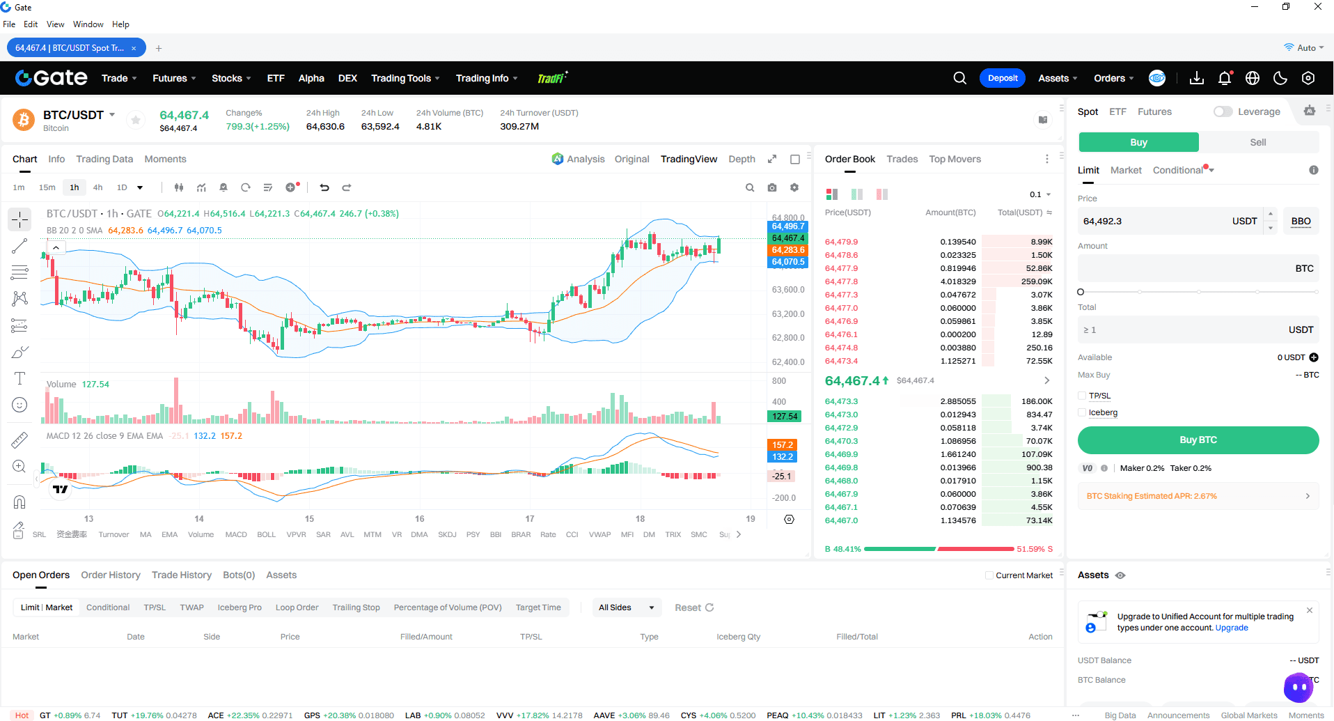Open the candlestick chart type icon
This screenshot has width=1334, height=721.
179,187
